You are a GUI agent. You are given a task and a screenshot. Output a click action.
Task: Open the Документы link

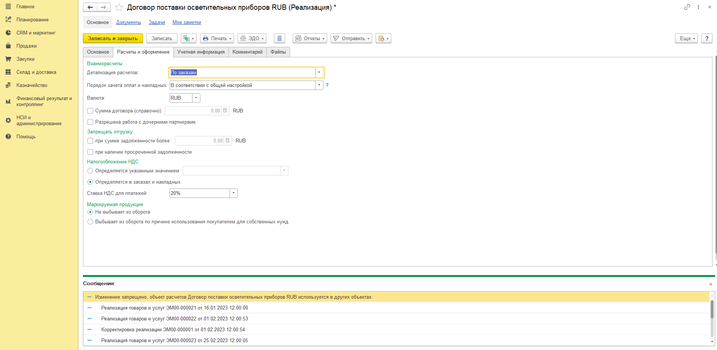coord(128,22)
